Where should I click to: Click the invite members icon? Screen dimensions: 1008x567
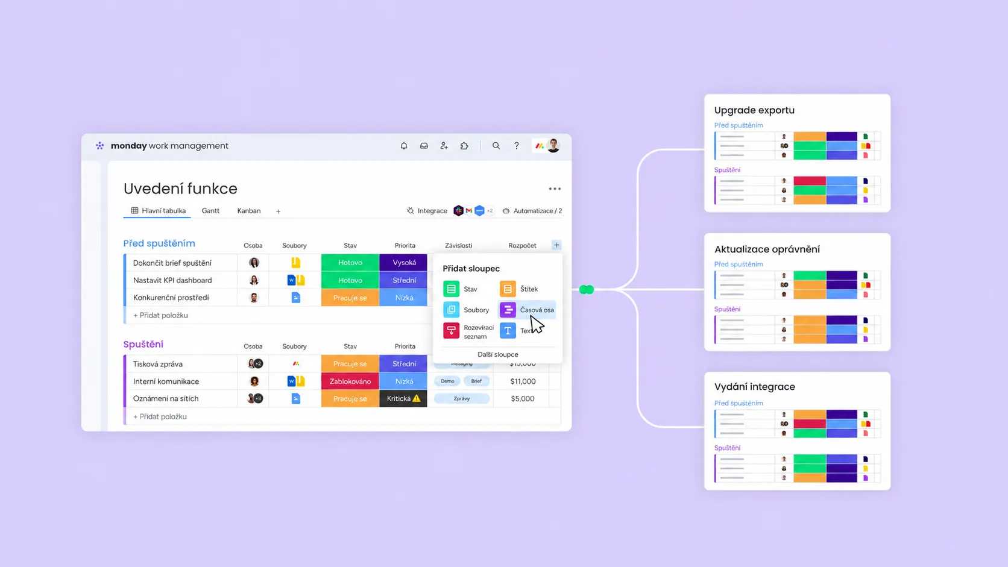click(444, 146)
